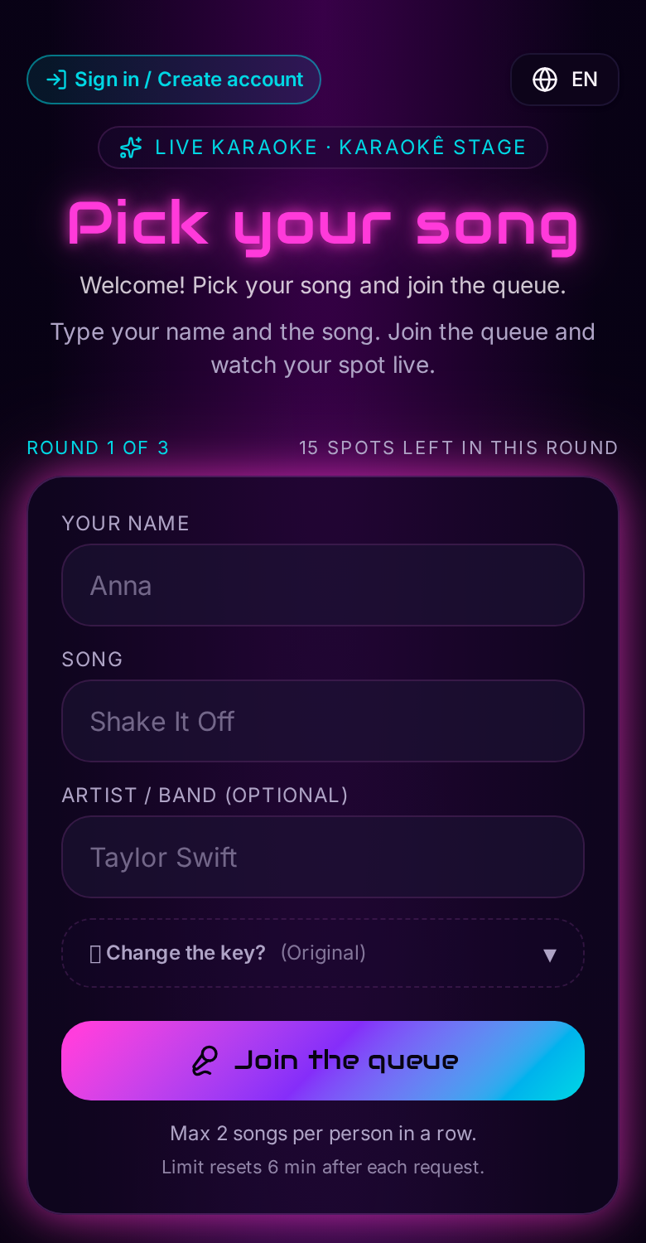The image size is (646, 1243).
Task: Click the globe language icon
Action: (544, 80)
